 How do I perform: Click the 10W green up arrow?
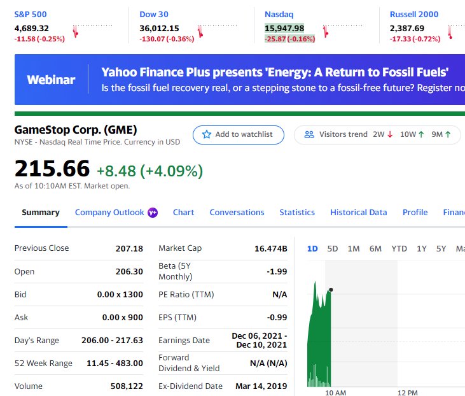[421, 134]
